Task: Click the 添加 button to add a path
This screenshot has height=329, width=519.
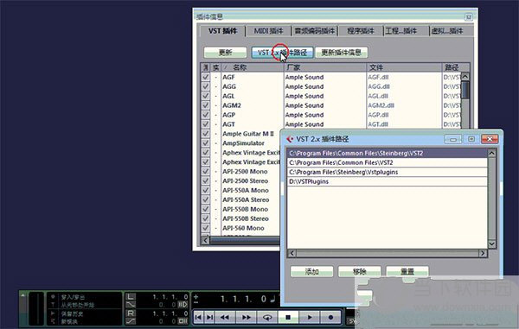Action: point(311,271)
